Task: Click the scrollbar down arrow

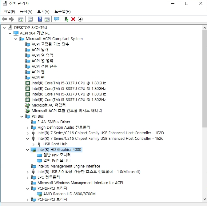Action: point(205,199)
